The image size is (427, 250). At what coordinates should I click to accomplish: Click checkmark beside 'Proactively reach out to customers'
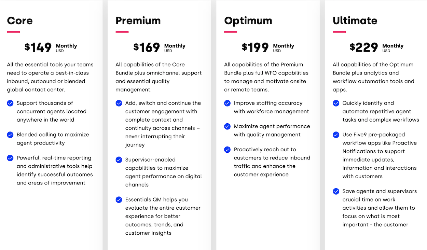[228, 150]
